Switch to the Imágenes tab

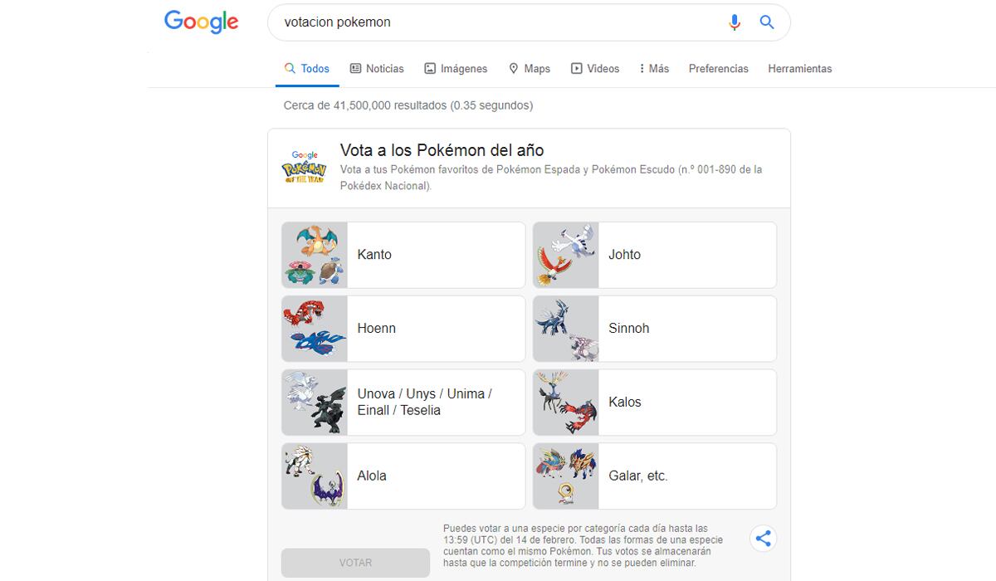coord(455,68)
